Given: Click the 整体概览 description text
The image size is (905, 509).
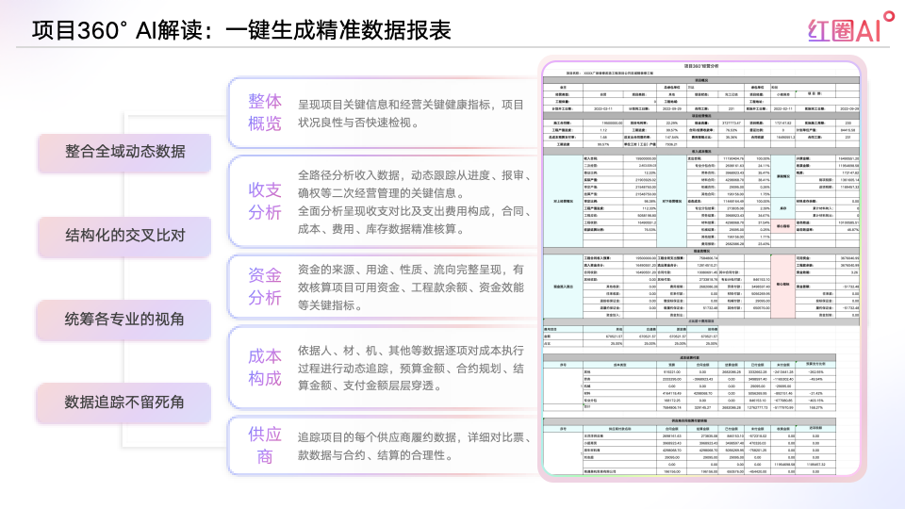Looking at the screenshot, I should point(410,113).
